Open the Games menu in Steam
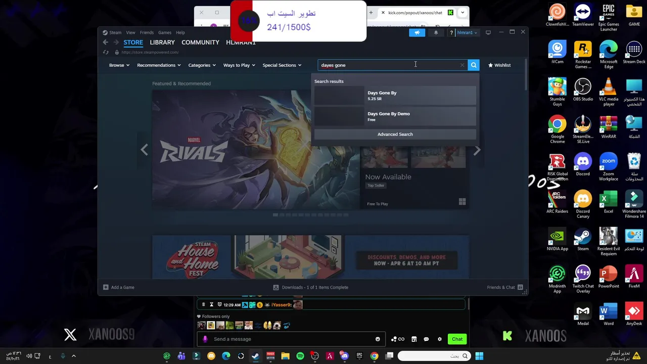The width and height of the screenshot is (647, 364). click(165, 33)
